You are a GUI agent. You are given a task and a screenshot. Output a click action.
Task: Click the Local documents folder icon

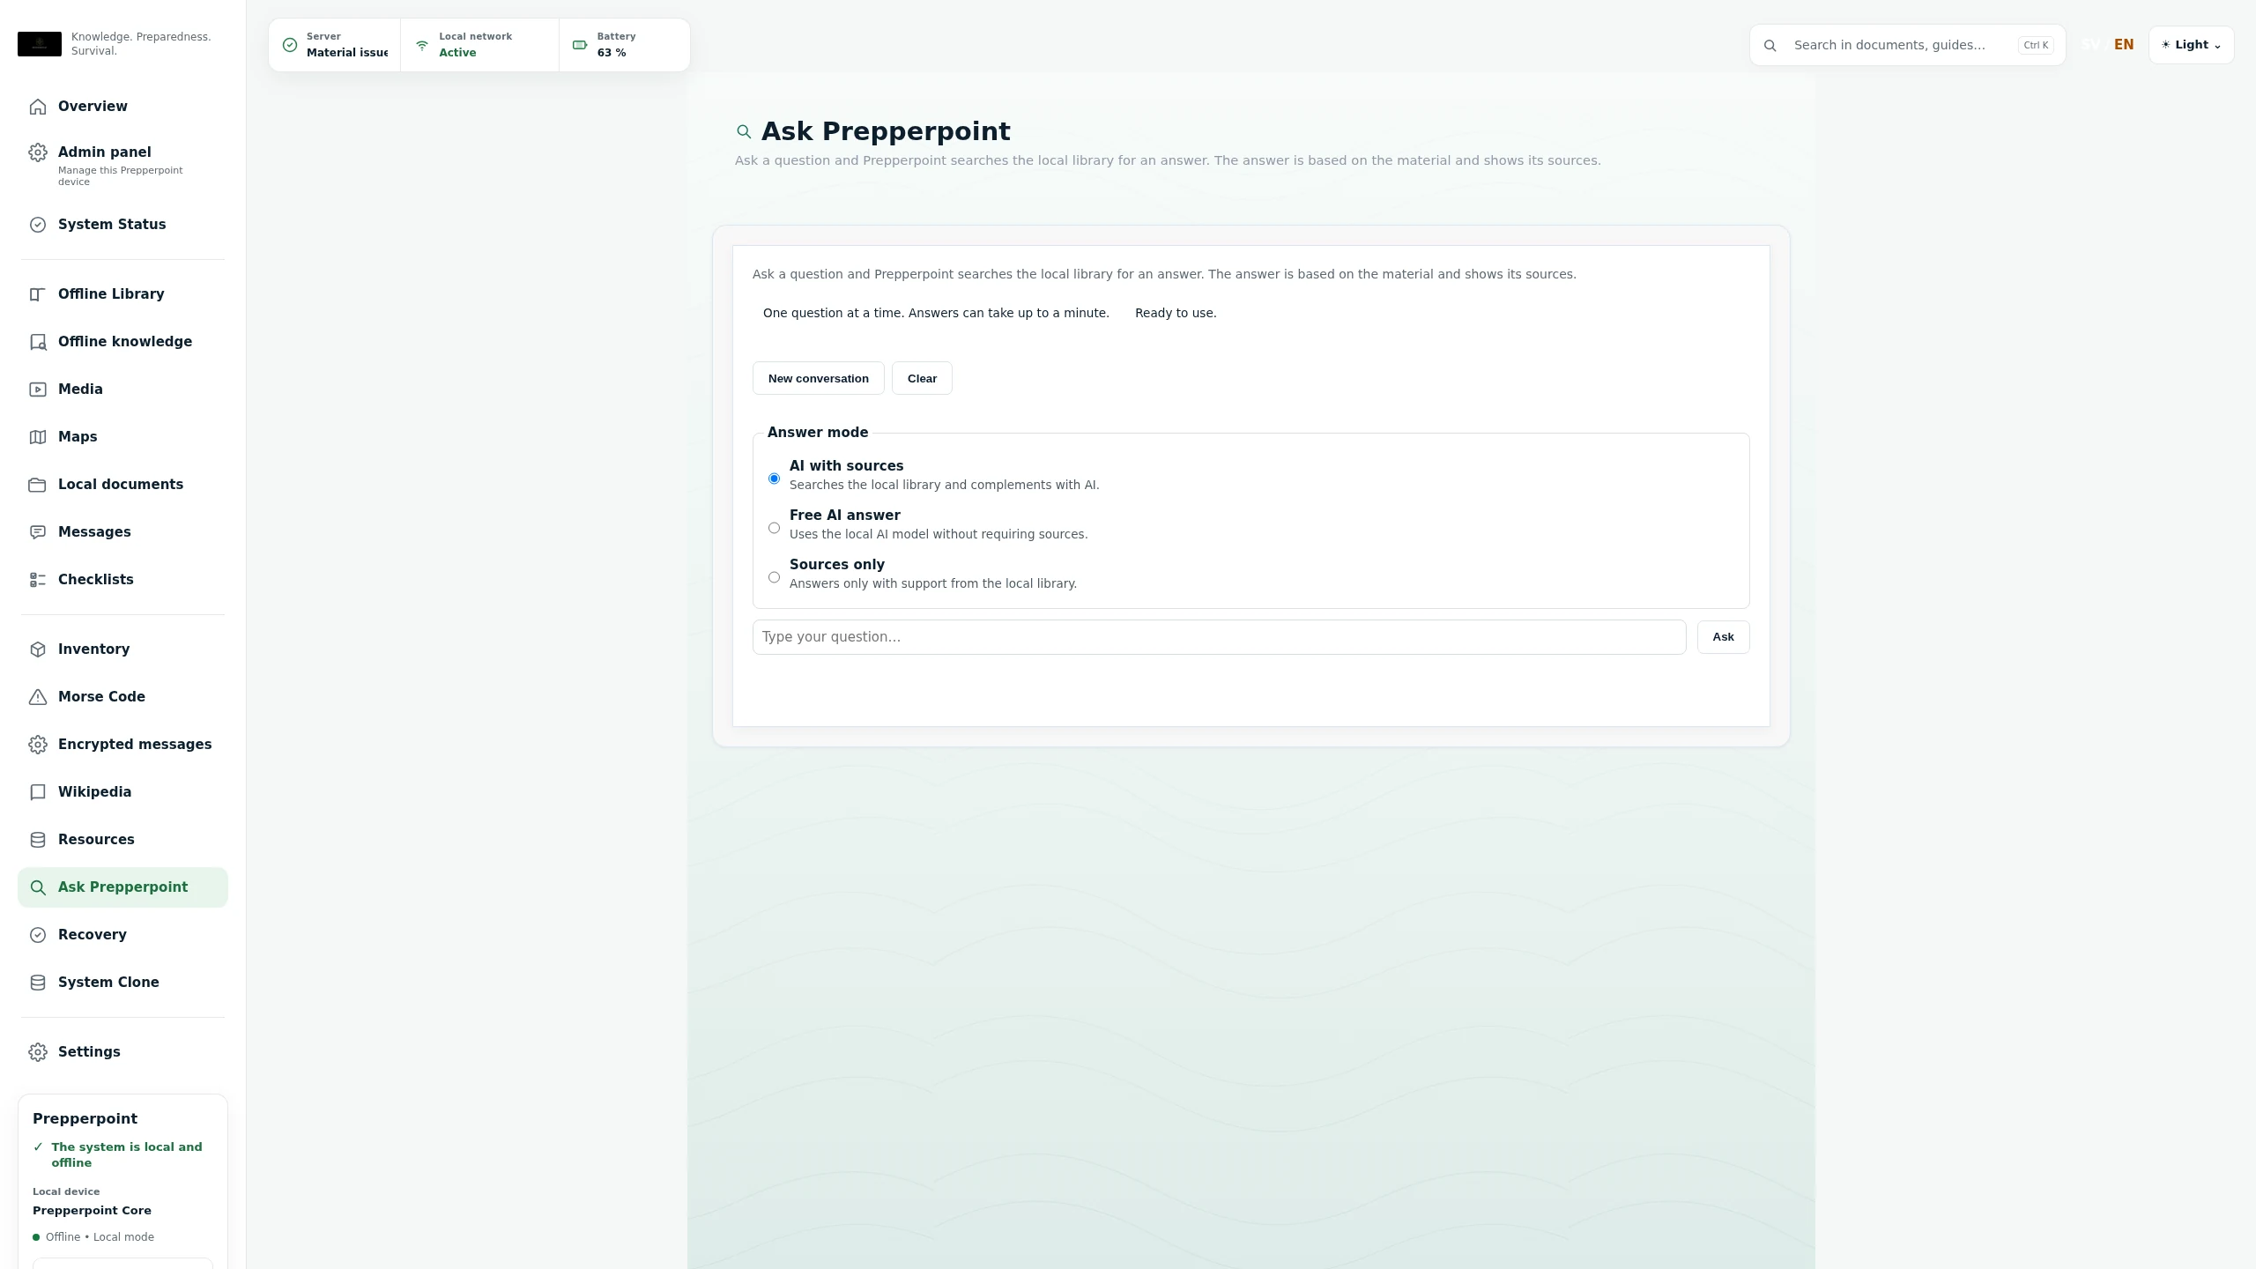pos(38,485)
